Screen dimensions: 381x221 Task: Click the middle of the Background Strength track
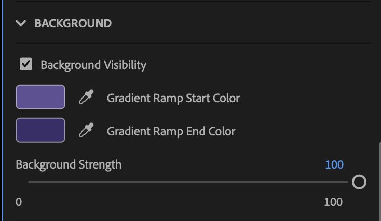point(188,182)
